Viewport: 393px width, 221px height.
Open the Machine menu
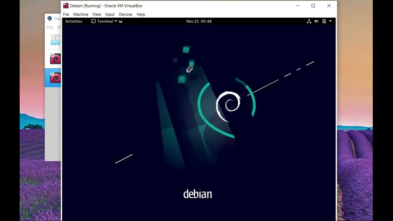pyautogui.click(x=81, y=14)
